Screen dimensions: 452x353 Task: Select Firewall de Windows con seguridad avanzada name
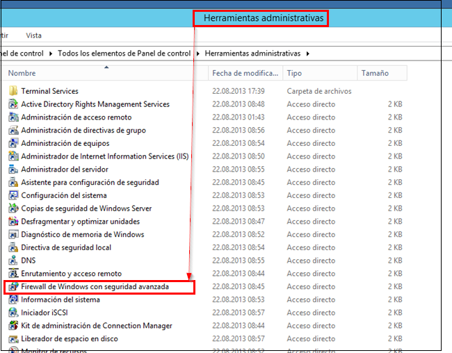click(95, 287)
